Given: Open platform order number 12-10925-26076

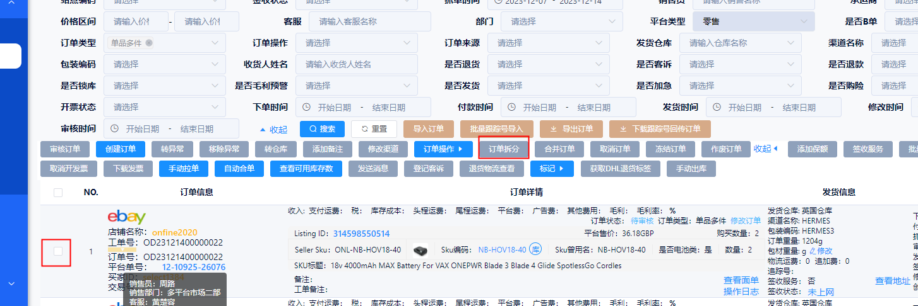Looking at the screenshot, I should click(x=194, y=267).
